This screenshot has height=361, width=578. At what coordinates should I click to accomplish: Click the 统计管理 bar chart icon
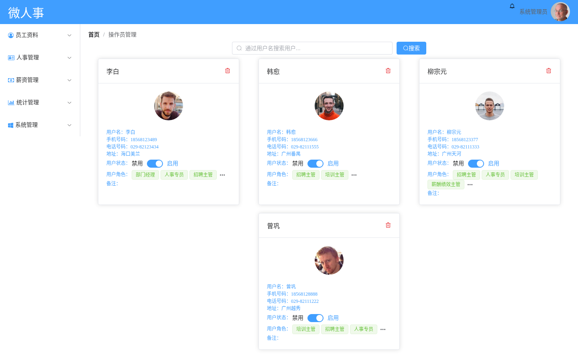[11, 103]
